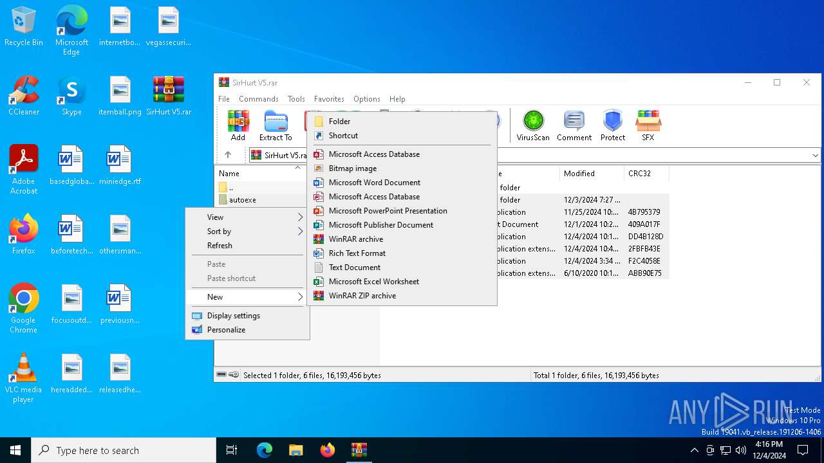Create a new Text Document
Viewport: 824px width, 463px height.
click(402, 268)
